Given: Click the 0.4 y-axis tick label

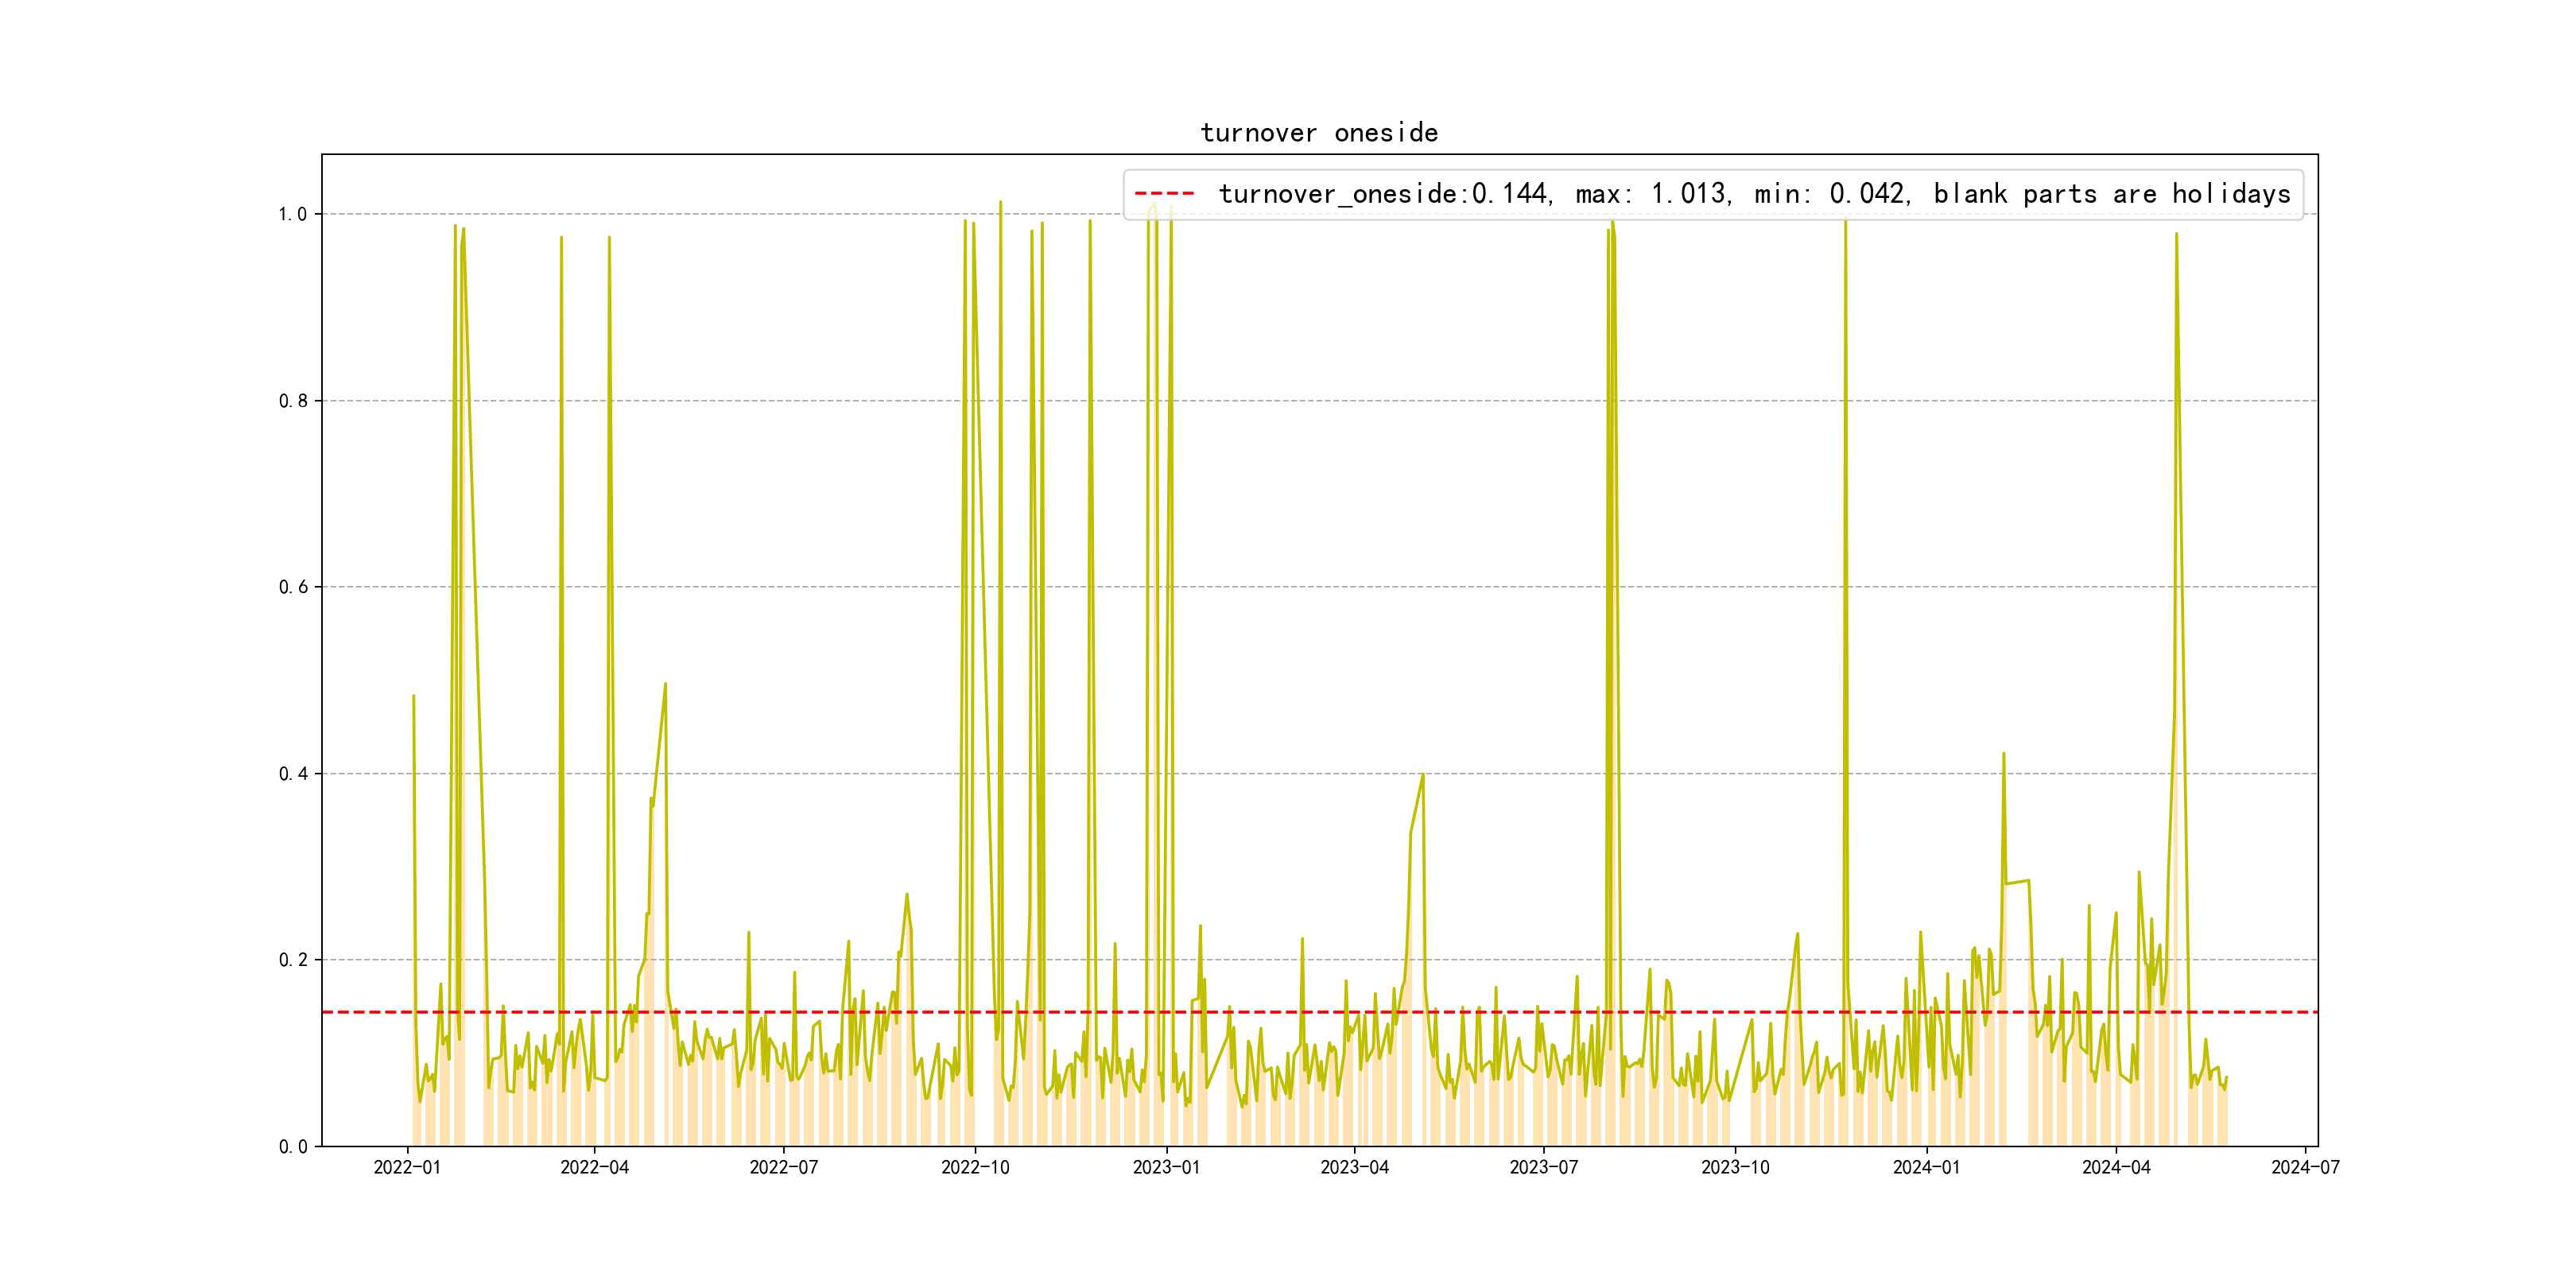Looking at the screenshot, I should click(x=292, y=774).
